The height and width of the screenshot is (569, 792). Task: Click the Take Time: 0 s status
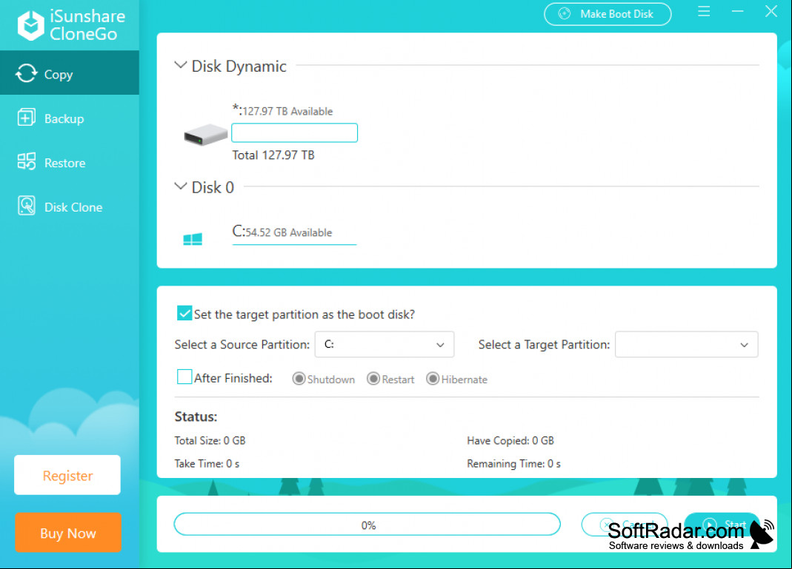pos(207,463)
